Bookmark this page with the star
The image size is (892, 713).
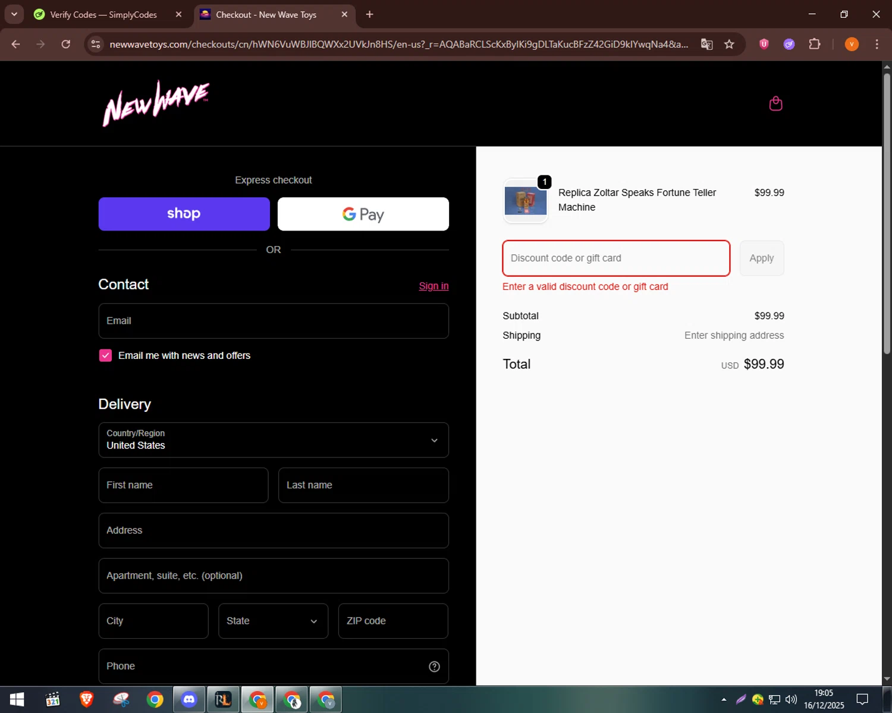729,44
